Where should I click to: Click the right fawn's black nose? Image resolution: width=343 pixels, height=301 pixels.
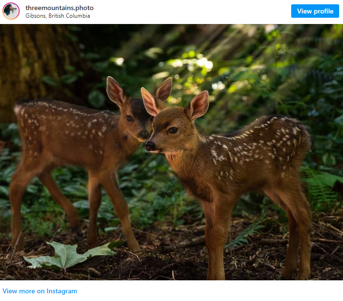[150, 145]
